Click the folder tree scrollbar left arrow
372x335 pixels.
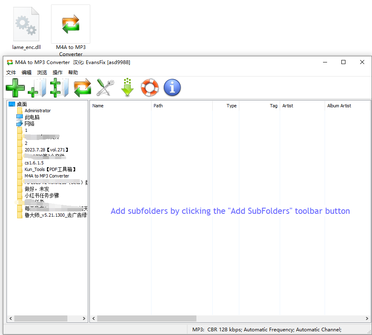(11, 318)
